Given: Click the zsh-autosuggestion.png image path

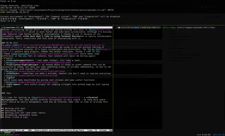Looking at the screenshot, I should (43, 63).
